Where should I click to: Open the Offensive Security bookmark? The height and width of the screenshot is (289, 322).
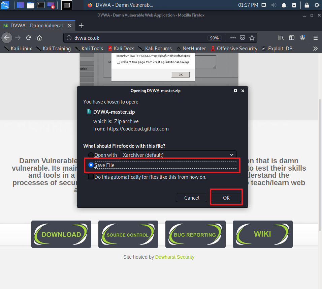234,49
